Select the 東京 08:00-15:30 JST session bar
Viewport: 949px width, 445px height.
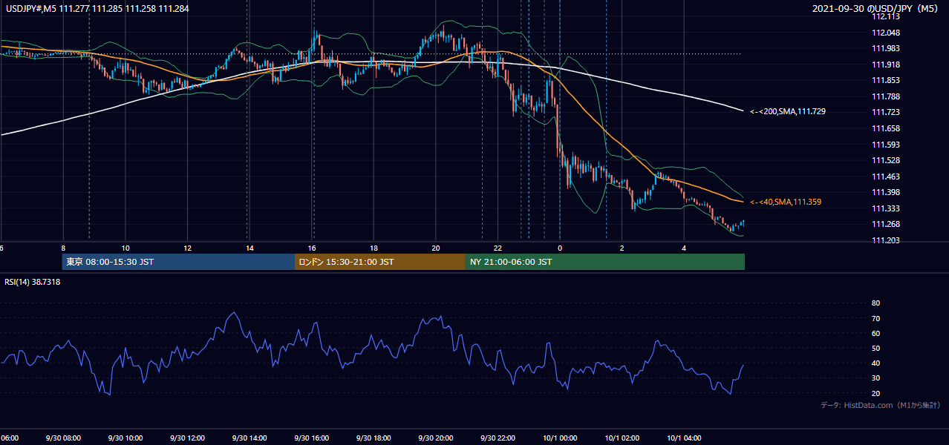[179, 262]
